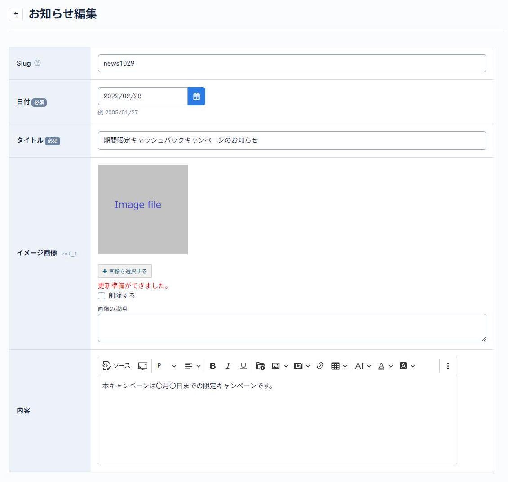The image size is (508, 482).
Task: Open the insert media video dropdown
Action: pyautogui.click(x=302, y=366)
